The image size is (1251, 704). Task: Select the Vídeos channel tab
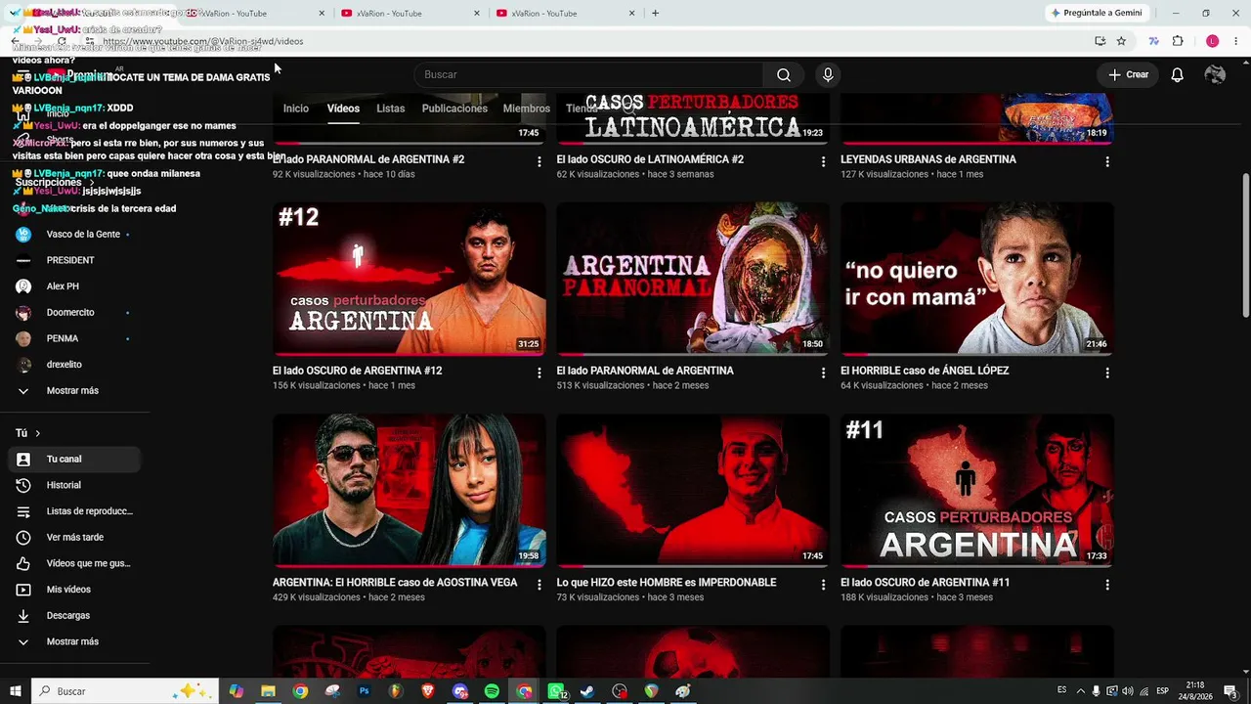343,109
